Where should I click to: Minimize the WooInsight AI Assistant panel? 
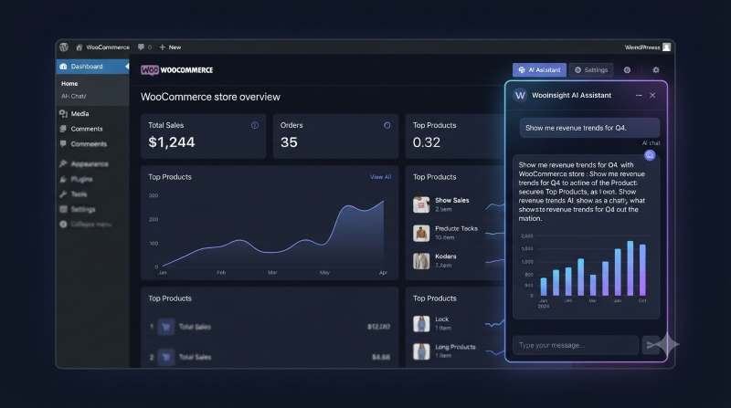(639, 95)
